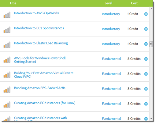Click globe icon for EC2 Spot Instances row
Viewport: 156px width, 124px height.
pos(146,29)
